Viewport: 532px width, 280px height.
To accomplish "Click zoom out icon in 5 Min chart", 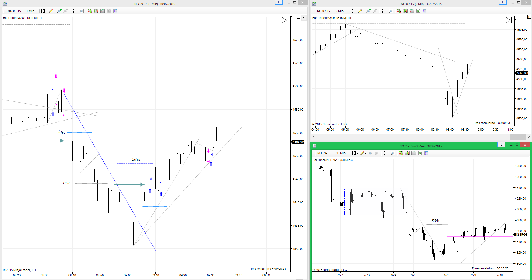I will pyautogui.click(x=375, y=11).
